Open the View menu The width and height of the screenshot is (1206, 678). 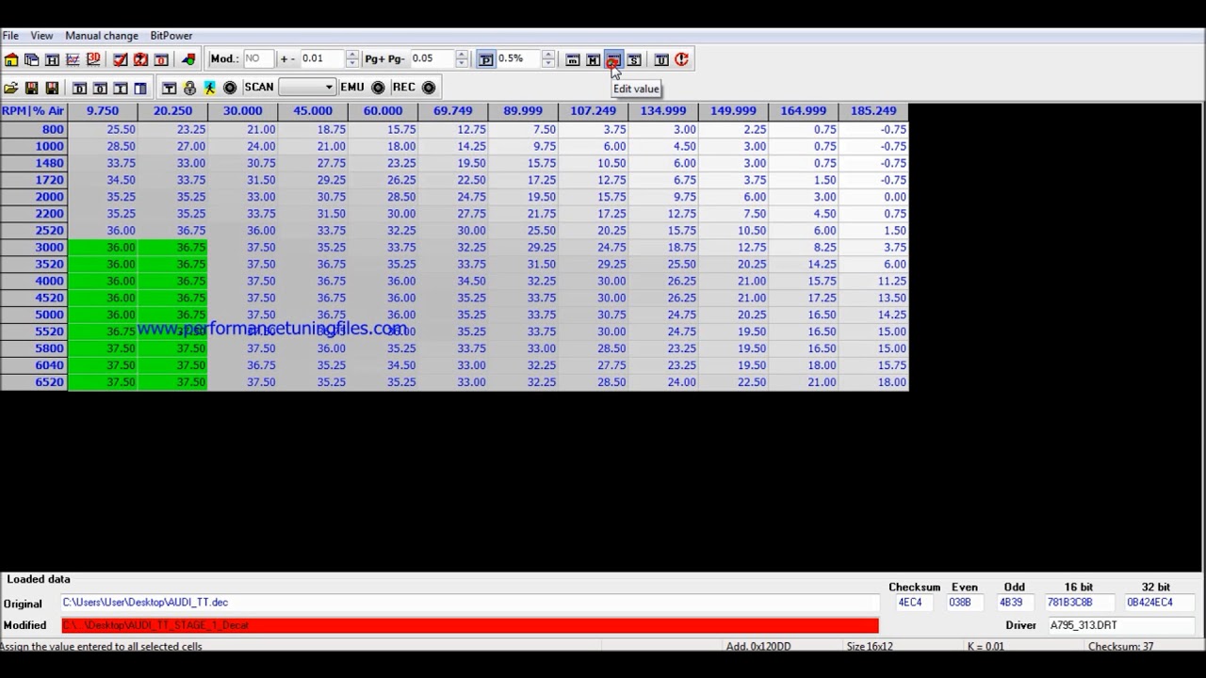pos(41,36)
